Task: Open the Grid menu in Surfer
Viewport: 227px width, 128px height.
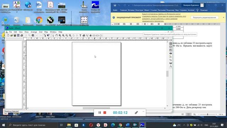Action: [x=40, y=32]
